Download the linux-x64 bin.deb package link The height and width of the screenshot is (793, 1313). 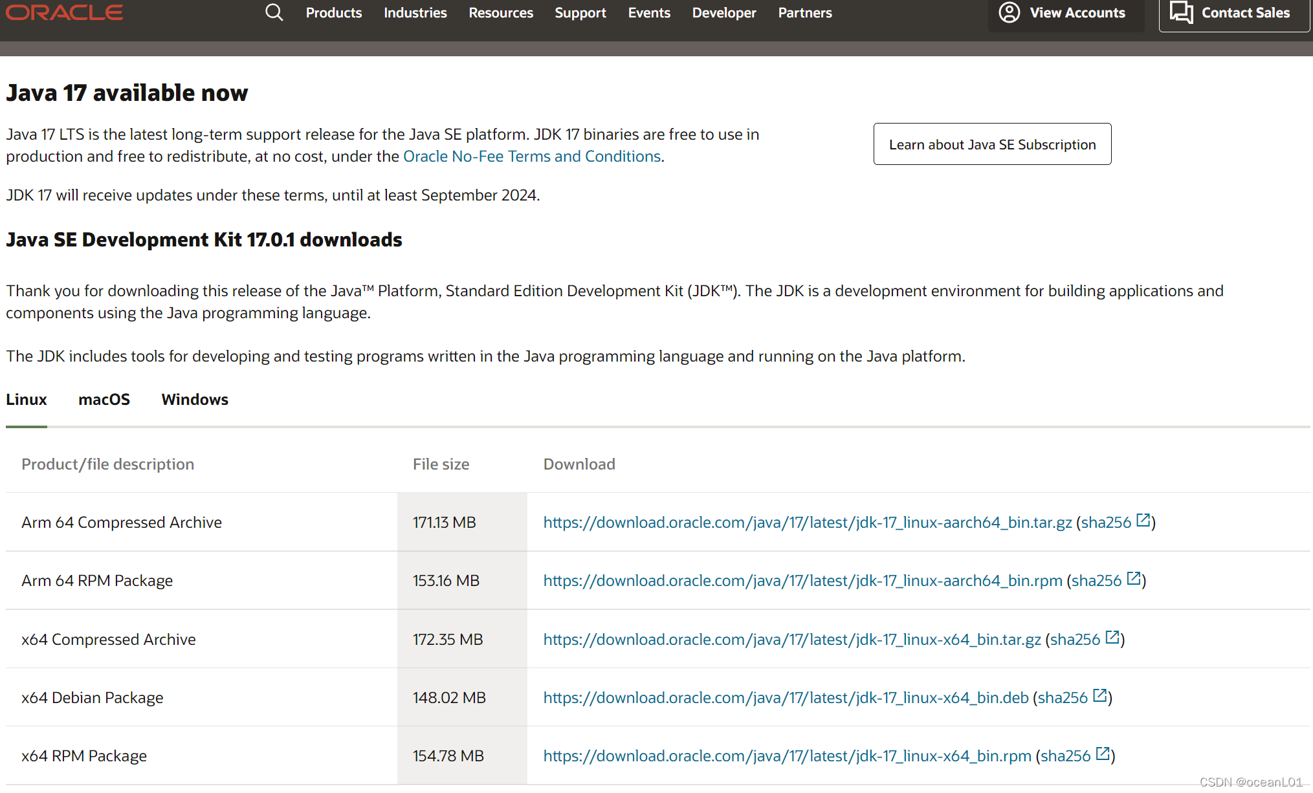[786, 697]
